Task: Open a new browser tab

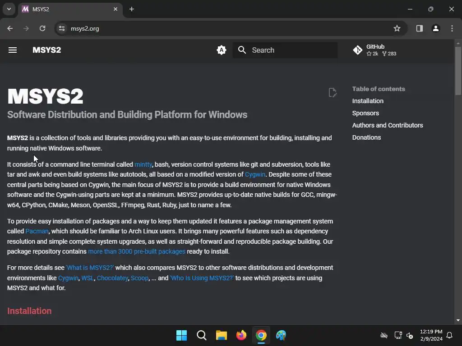Action: tap(132, 9)
